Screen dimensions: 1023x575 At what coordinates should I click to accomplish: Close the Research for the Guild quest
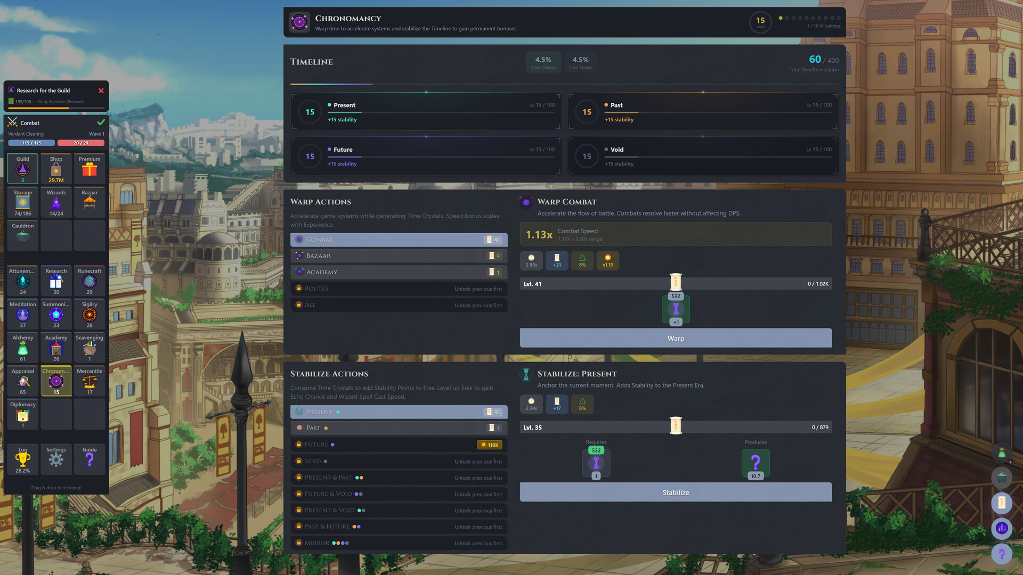pos(101,91)
